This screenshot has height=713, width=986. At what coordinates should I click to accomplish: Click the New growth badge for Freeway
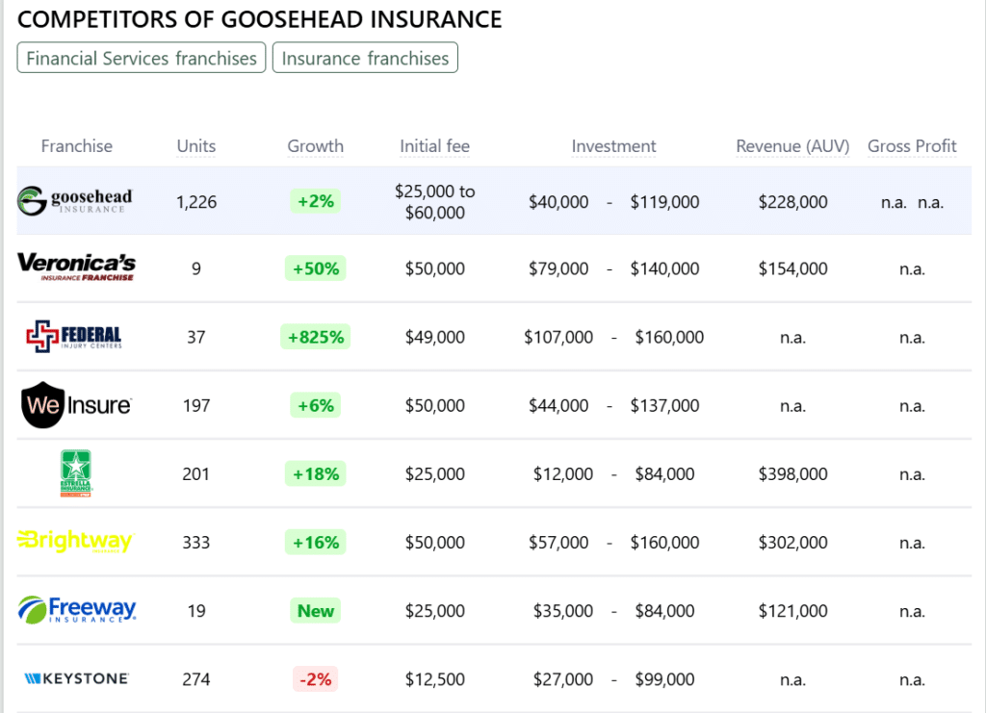315,611
